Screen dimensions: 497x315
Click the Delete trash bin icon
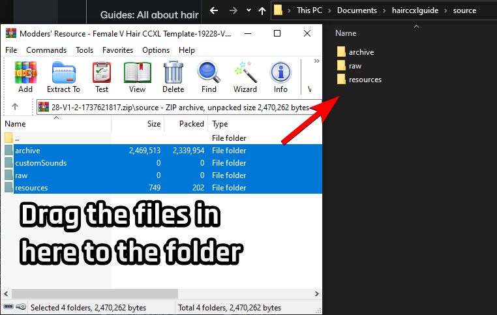(x=173, y=76)
